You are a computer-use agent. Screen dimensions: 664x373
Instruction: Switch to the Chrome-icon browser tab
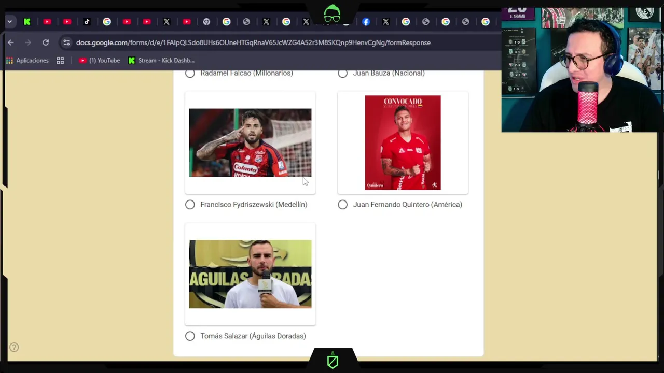tap(206, 22)
